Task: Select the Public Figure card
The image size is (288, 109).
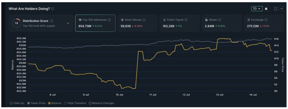Action: click(x=180, y=23)
